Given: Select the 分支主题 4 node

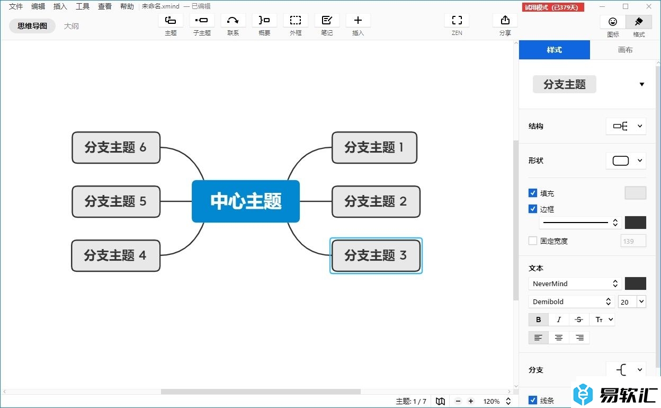Looking at the screenshot, I should tap(115, 255).
